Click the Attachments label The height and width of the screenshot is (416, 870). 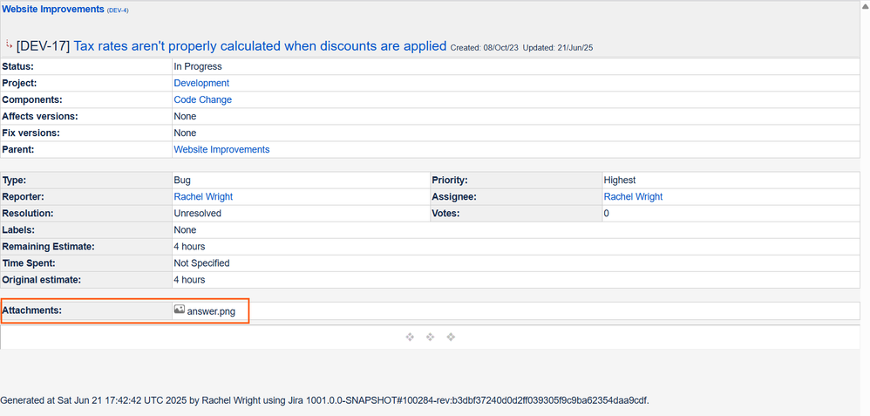pos(31,310)
